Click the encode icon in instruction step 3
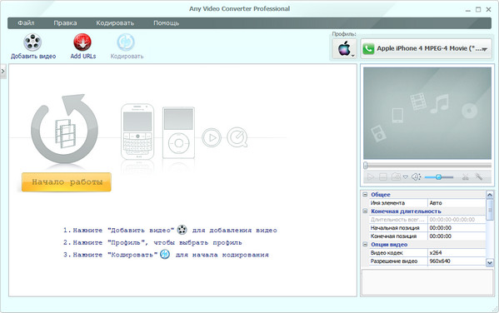This screenshot has width=499, height=313. tap(165, 254)
